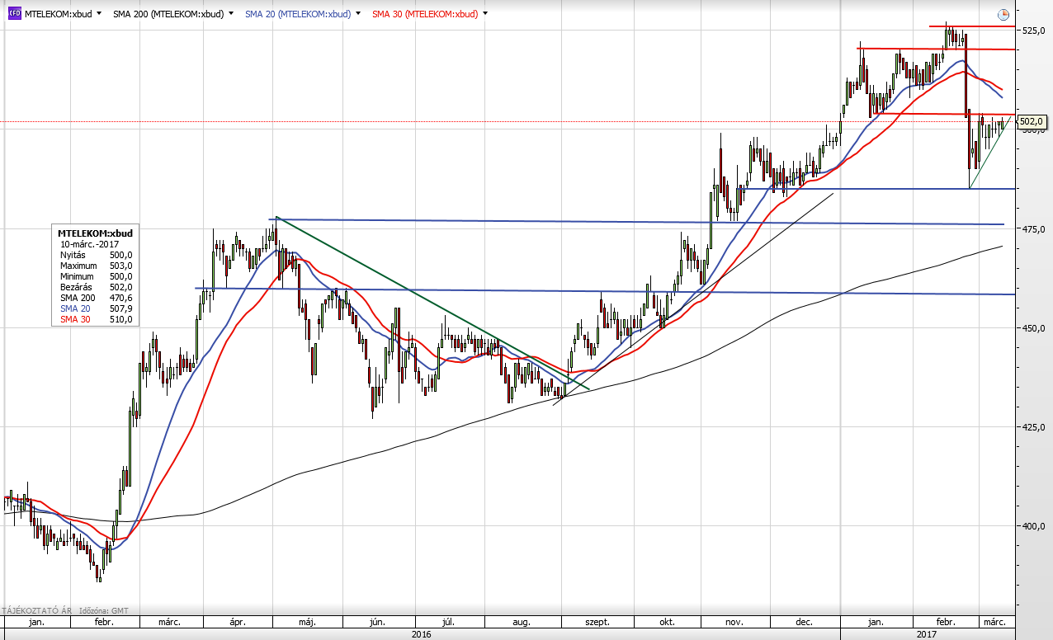Click the 2017 year label on time axis
The width and height of the screenshot is (1053, 640).
pyautogui.click(x=928, y=633)
